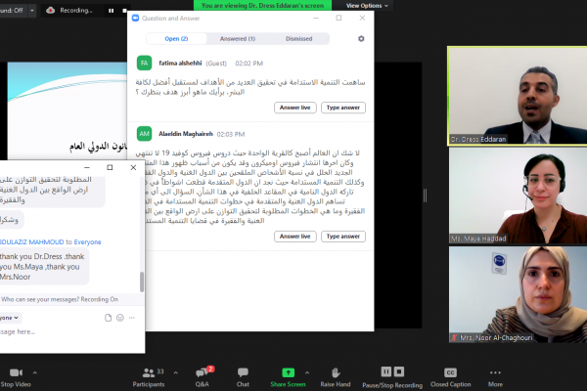Open the Chat panel from toolbar
587x391 pixels.
(x=243, y=371)
